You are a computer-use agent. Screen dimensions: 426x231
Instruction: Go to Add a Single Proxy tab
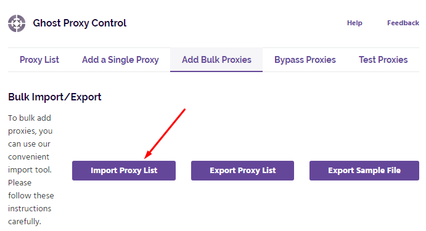point(120,60)
